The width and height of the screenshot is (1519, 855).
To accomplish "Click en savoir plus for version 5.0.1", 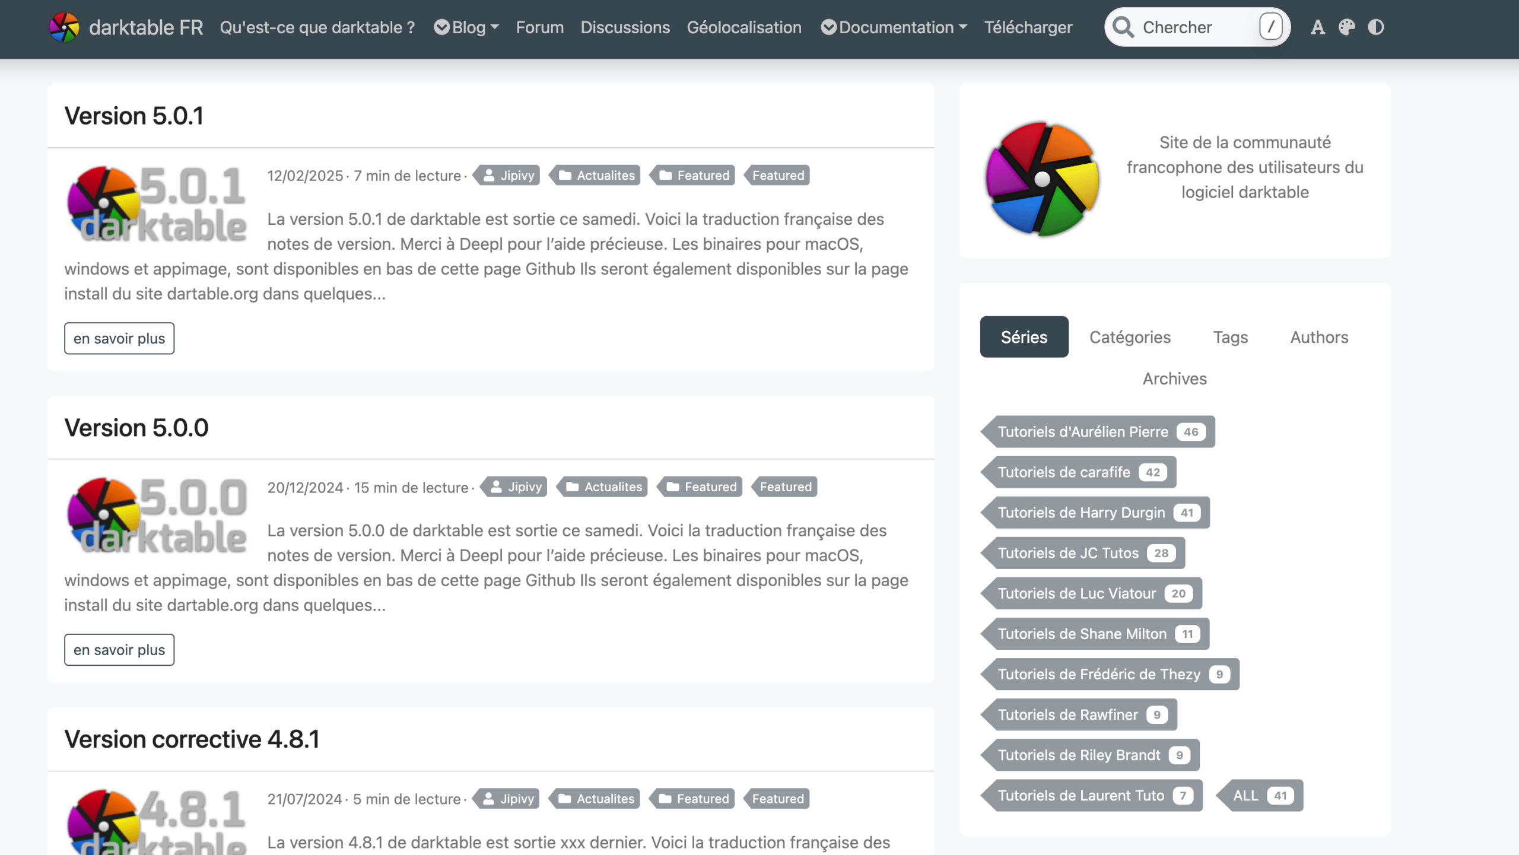I will pos(119,338).
